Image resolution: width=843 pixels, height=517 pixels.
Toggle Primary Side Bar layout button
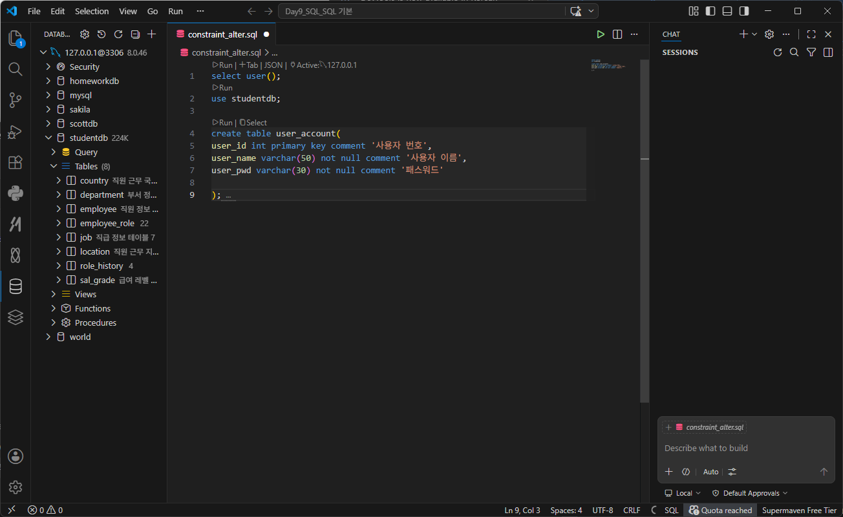tap(710, 11)
